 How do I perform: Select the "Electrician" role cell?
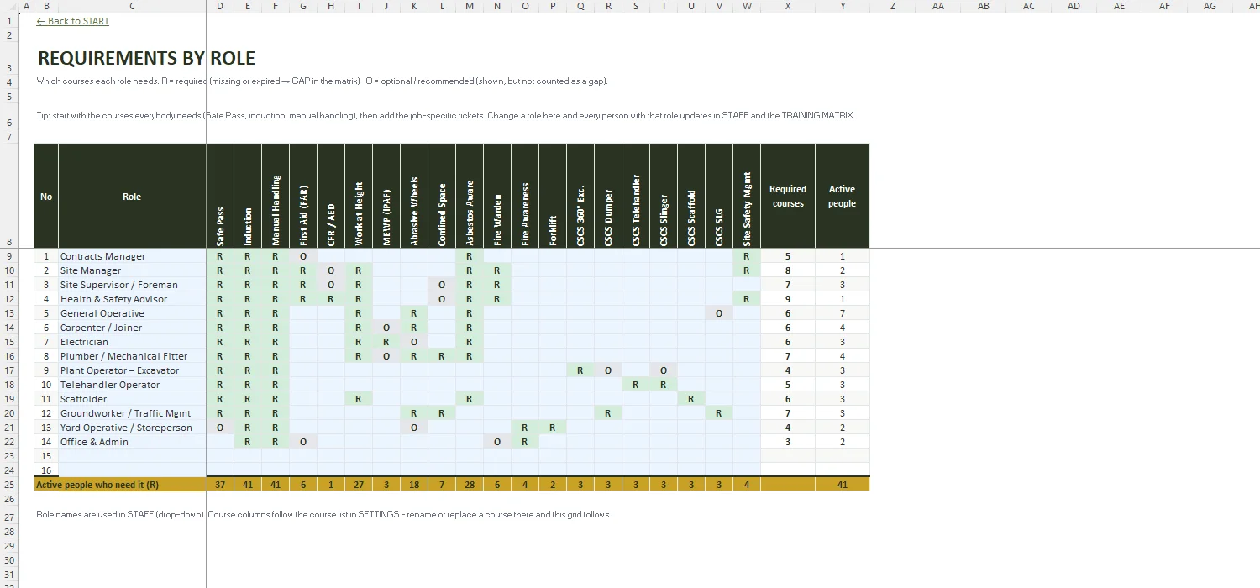point(132,342)
